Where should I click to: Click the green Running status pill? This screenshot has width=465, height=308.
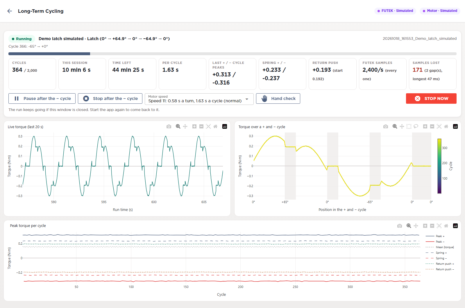tap(22, 39)
